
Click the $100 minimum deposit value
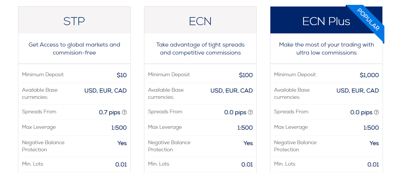click(x=246, y=75)
